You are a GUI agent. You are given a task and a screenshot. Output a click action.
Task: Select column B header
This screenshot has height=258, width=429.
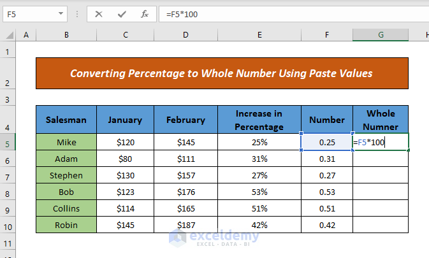point(66,36)
